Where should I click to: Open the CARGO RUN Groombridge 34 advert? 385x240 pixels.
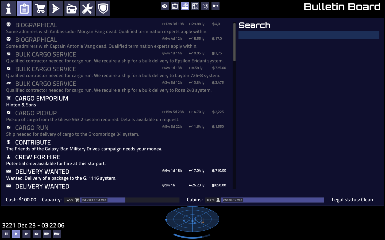[117, 131]
